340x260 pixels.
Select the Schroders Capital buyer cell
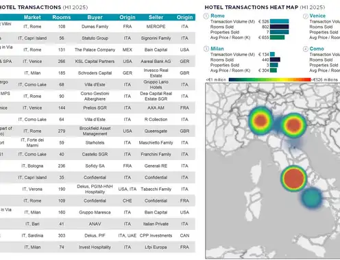[x=95, y=73]
